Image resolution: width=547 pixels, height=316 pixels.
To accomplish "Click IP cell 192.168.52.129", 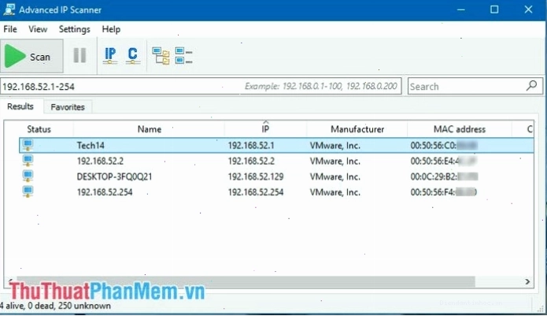I will tap(256, 177).
